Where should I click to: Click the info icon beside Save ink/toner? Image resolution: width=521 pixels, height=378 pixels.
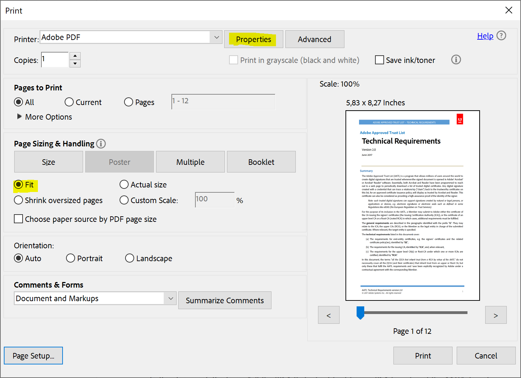pyautogui.click(x=456, y=60)
